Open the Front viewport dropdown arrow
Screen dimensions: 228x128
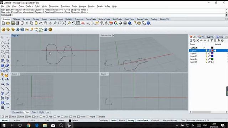click(19, 74)
